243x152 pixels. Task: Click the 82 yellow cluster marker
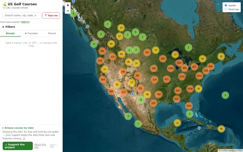tap(117, 84)
